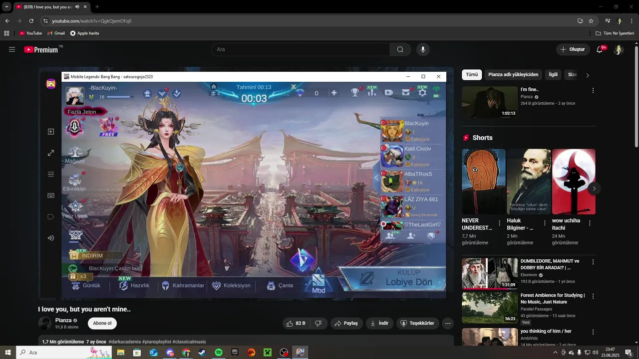The width and height of the screenshot is (639, 359).
Task: Select friend AlbaTRosS in list
Action: (x=412, y=182)
